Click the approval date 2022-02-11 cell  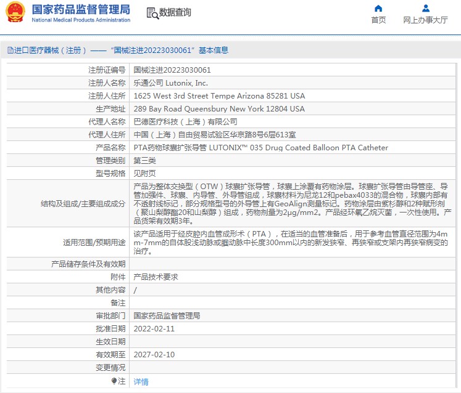click(293, 328)
